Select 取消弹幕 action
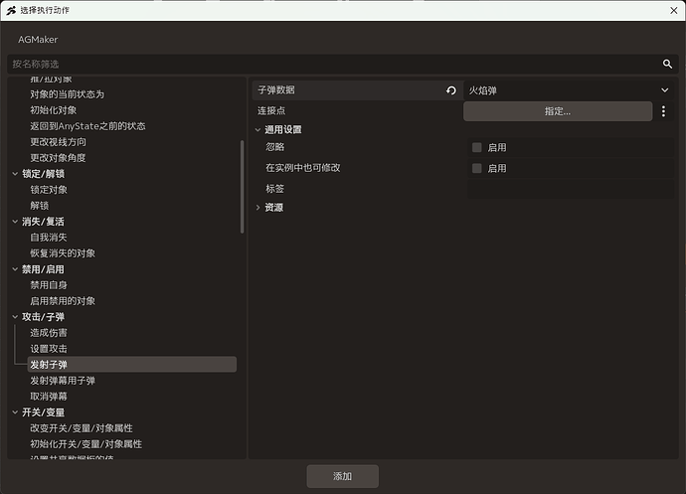Screen dimensions: 686x494 [x=49, y=397]
